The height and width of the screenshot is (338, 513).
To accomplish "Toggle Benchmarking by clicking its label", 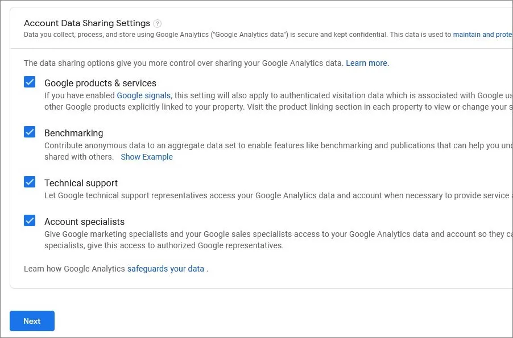I will click(73, 133).
